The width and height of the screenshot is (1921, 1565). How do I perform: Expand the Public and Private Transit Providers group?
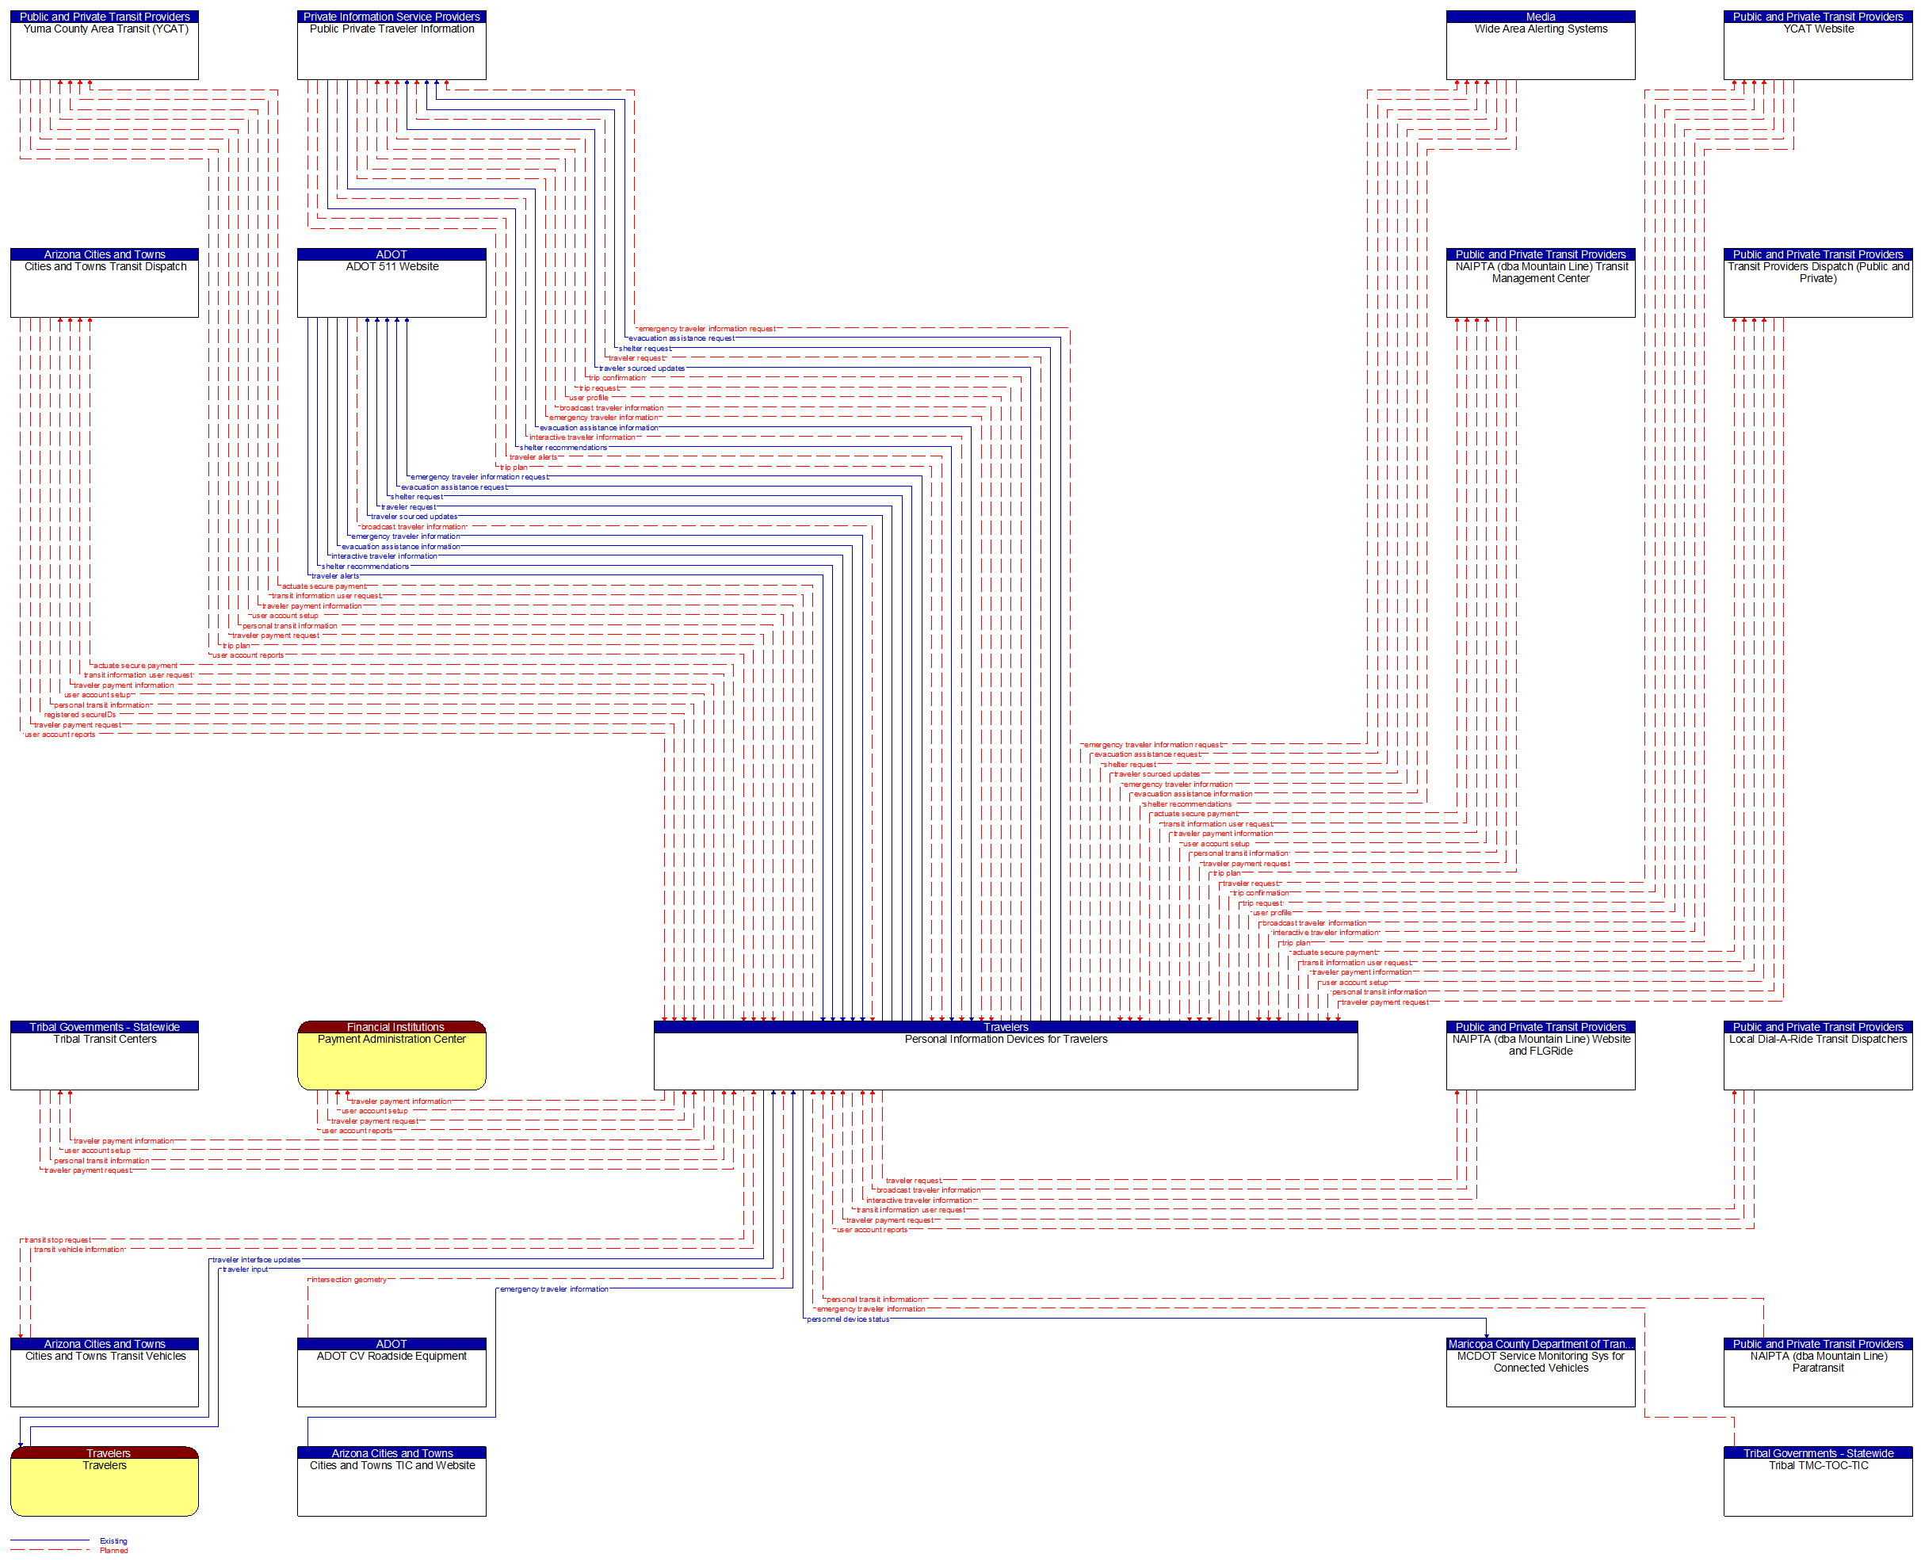(107, 13)
